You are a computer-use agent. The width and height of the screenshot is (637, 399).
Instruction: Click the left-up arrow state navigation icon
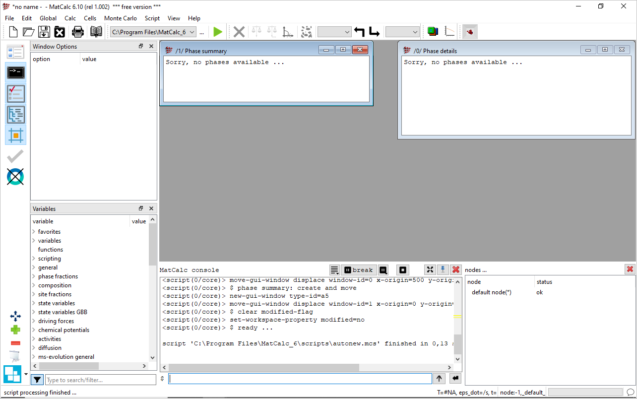(x=360, y=32)
